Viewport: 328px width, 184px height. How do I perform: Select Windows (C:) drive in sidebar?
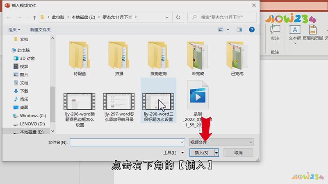click(x=30, y=116)
